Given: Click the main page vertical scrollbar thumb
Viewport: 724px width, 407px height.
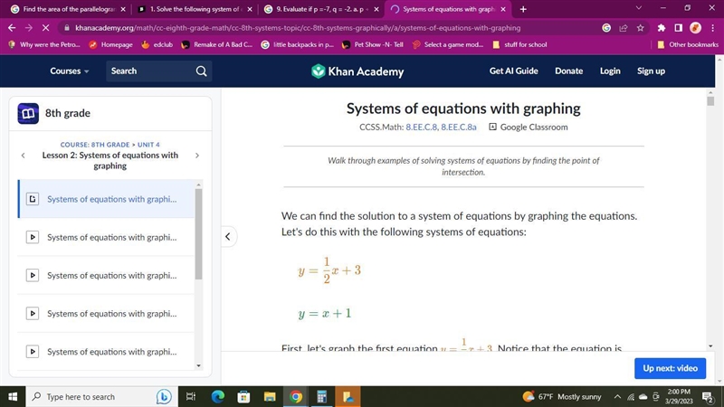Looking at the screenshot, I should 710,100.
